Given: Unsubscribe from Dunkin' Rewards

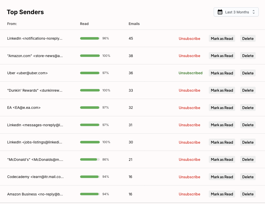Looking at the screenshot, I should tap(189, 90).
